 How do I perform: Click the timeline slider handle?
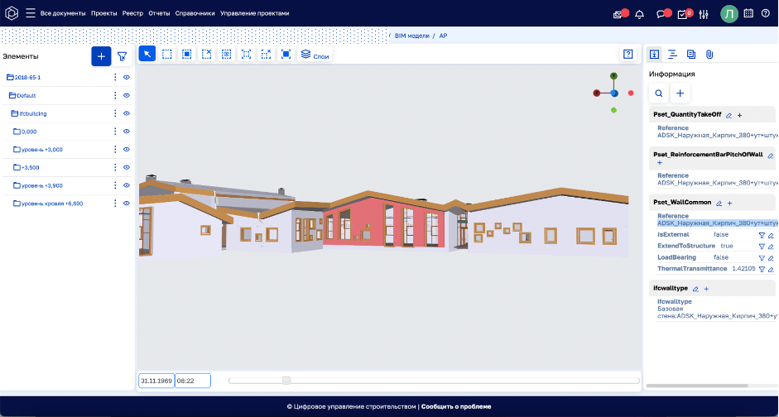click(286, 381)
